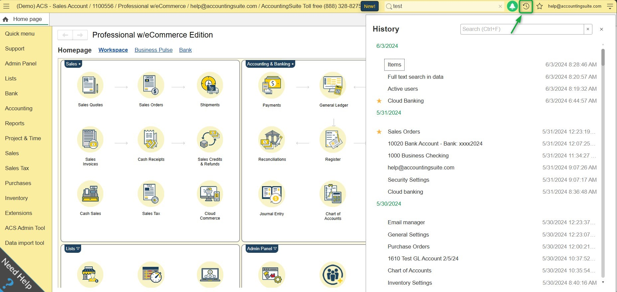The width and height of the screenshot is (617, 292).
Task: Go forward with the right arrow button
Action: (80, 35)
